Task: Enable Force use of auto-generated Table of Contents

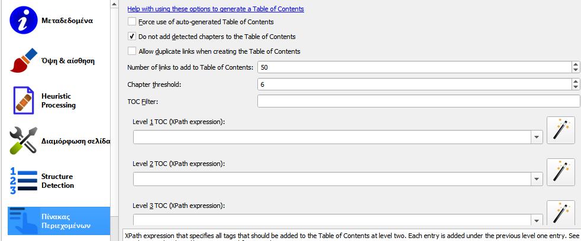Action: 131,21
